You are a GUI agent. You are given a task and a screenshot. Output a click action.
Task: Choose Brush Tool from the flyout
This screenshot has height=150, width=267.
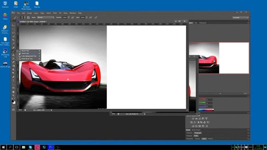tap(29, 51)
